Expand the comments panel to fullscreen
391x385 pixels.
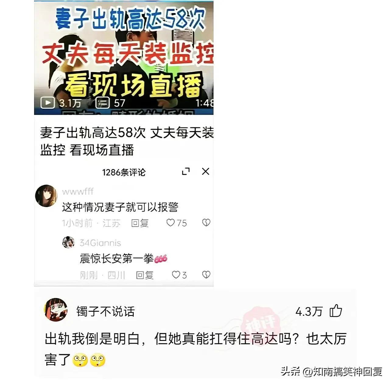pos(186,172)
